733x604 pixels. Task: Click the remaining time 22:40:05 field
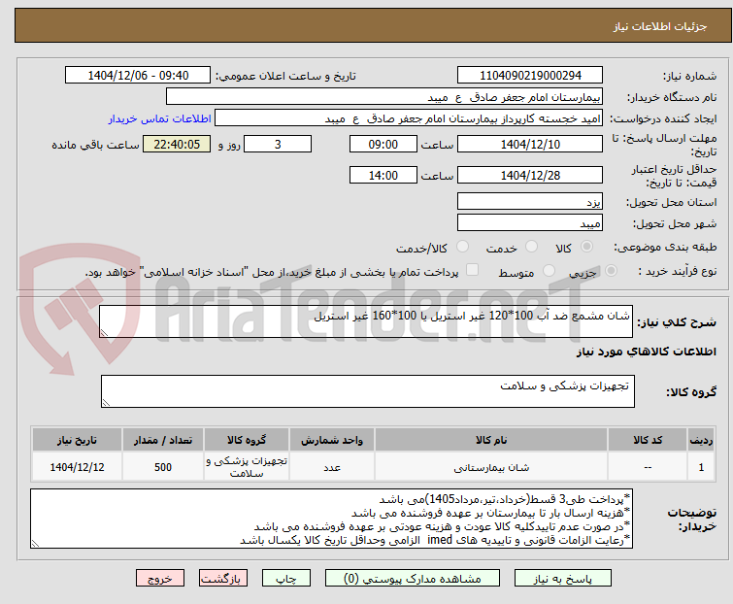coord(177,144)
